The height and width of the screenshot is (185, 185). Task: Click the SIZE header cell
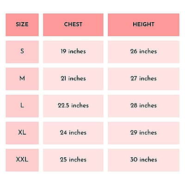22,25
